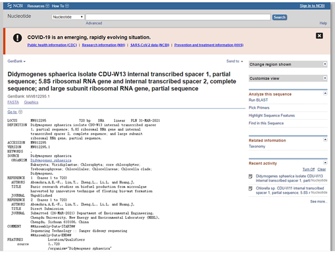Collapse the Related information section
This screenshot has width=335, height=253.
[325, 140]
